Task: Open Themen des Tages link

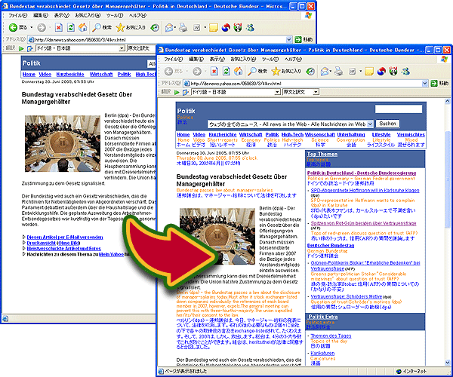Action: click(331, 336)
